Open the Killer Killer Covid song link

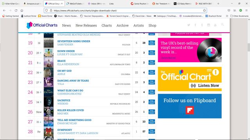[71, 110]
